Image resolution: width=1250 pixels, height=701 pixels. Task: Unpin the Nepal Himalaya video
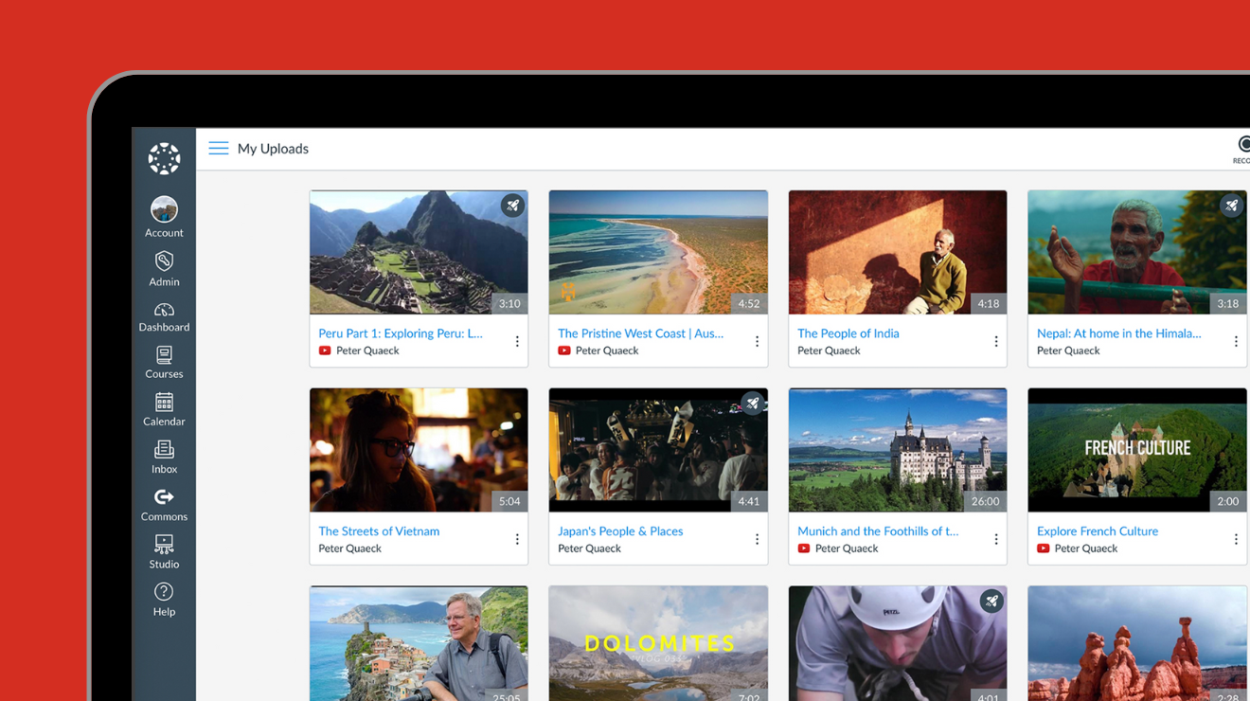[x=1231, y=206]
